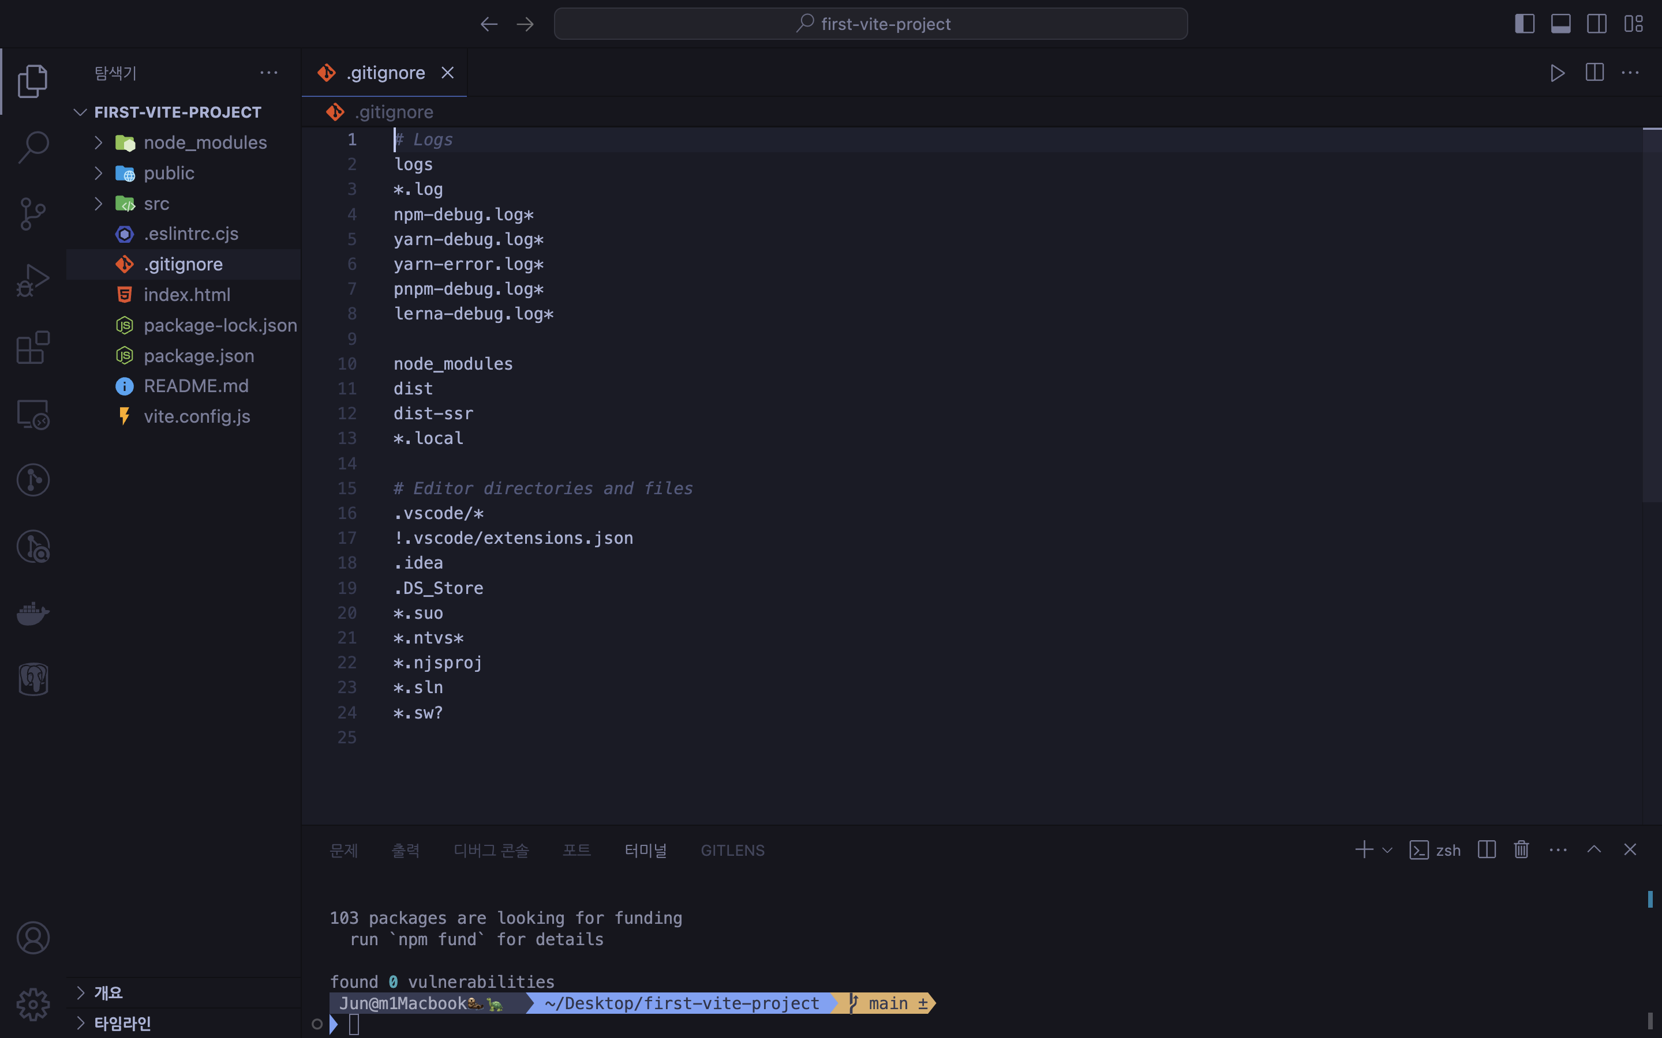Toggle the primary side bar
The width and height of the screenshot is (1662, 1038).
[1524, 24]
